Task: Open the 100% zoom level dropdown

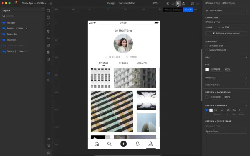Action: [x=155, y=3]
